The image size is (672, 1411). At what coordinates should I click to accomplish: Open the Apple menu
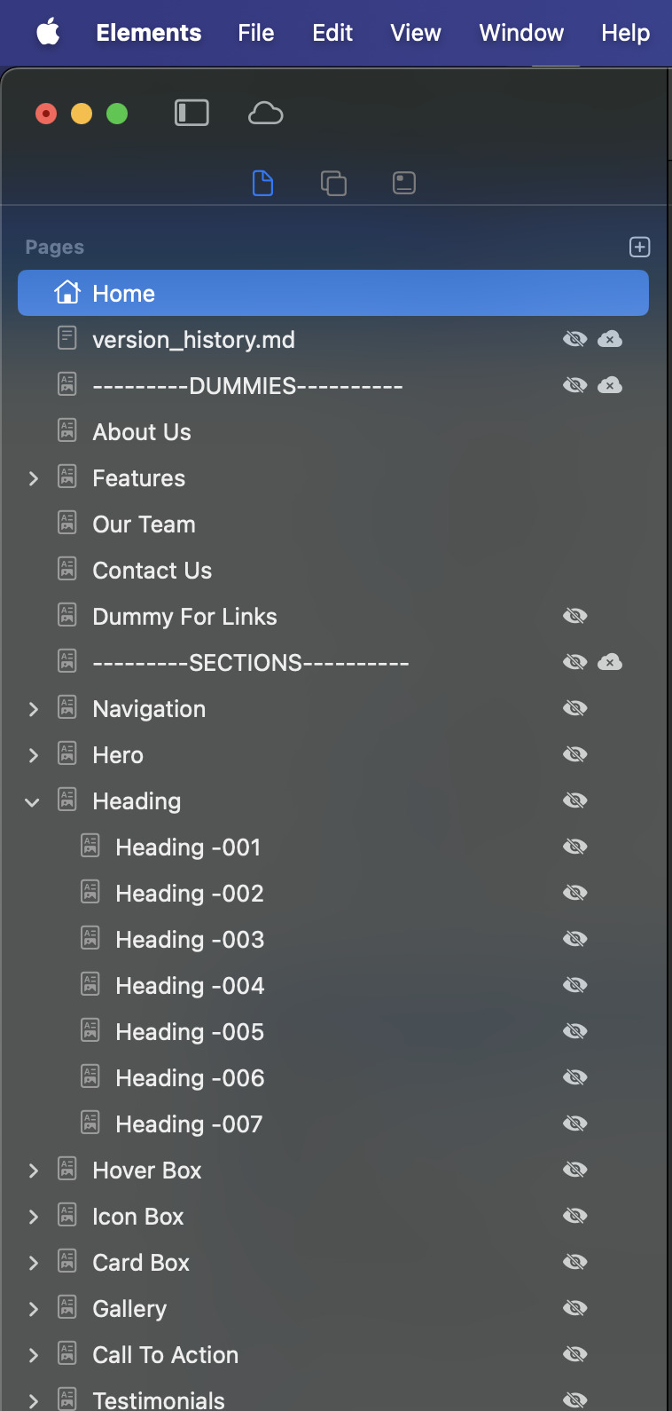[48, 33]
